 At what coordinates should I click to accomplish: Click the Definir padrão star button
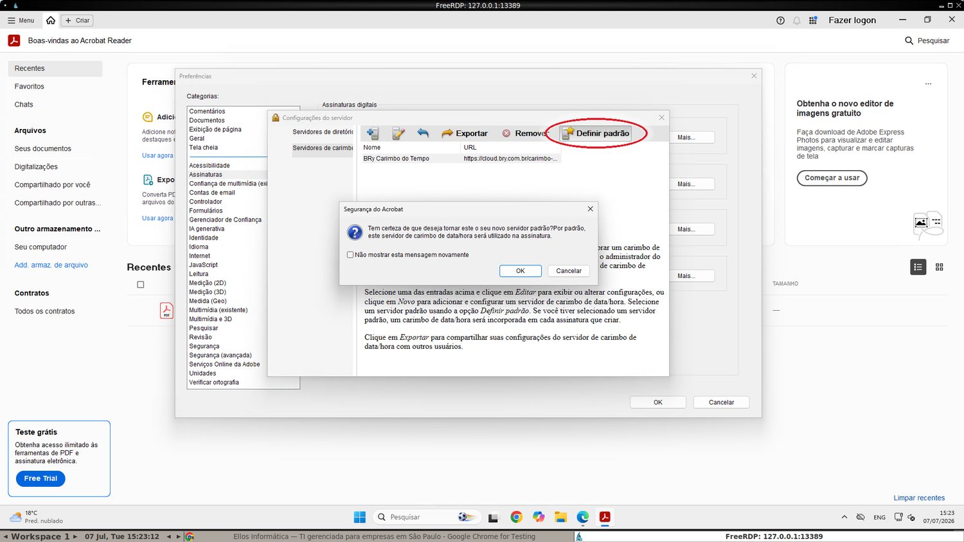coord(596,133)
